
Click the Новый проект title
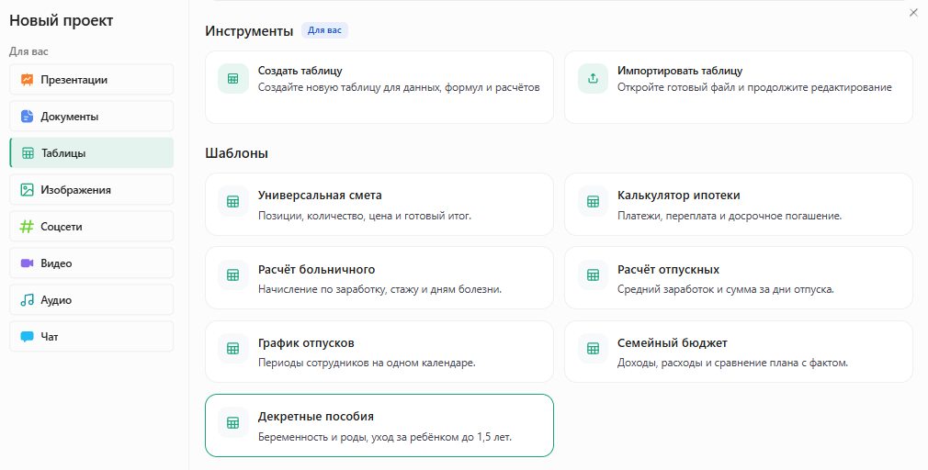61,20
